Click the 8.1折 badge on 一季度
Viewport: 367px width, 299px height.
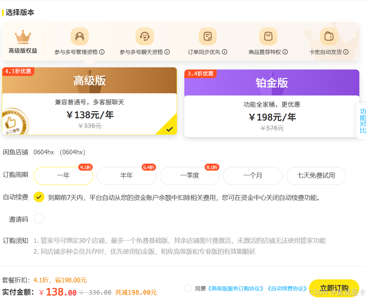click(212, 167)
